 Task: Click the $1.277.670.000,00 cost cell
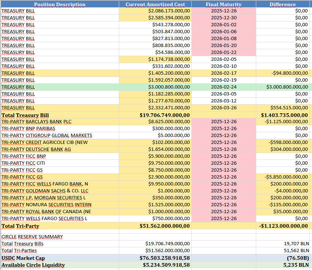155,101
